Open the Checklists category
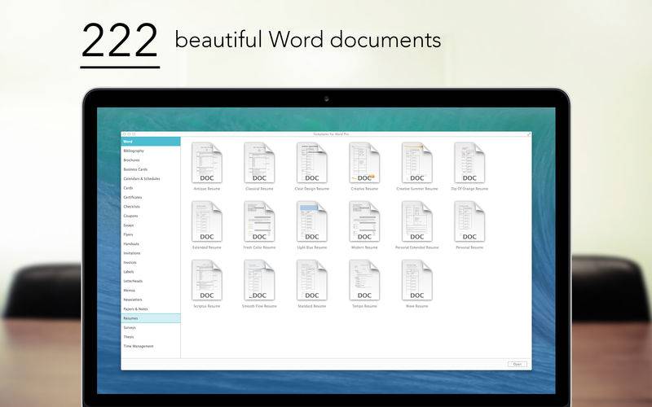This screenshot has height=407, width=652. tap(151, 207)
